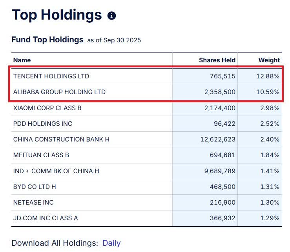Click the Shares Held column header
The image size is (290, 252).
coord(217,60)
